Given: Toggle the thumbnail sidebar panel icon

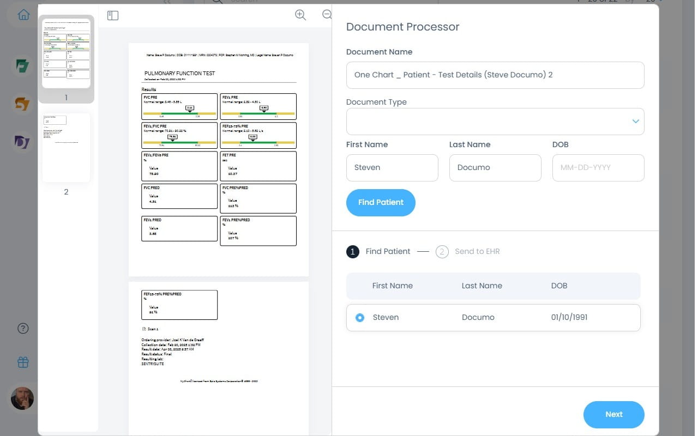Looking at the screenshot, I should (113, 15).
